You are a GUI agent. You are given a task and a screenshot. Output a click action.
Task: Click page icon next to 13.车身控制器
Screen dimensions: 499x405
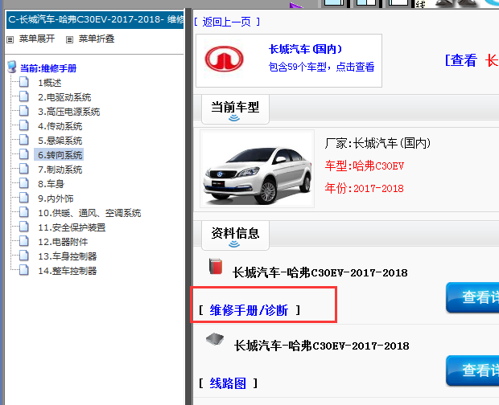pos(24,256)
